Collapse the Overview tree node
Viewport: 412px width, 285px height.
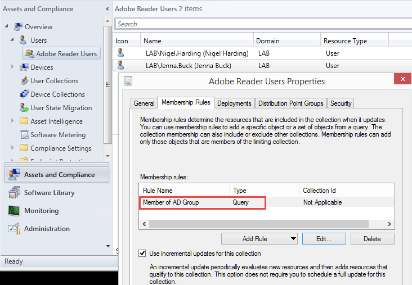(x=7, y=26)
